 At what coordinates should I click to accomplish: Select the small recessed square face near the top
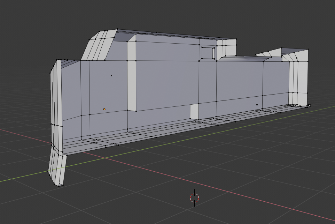tap(208, 53)
